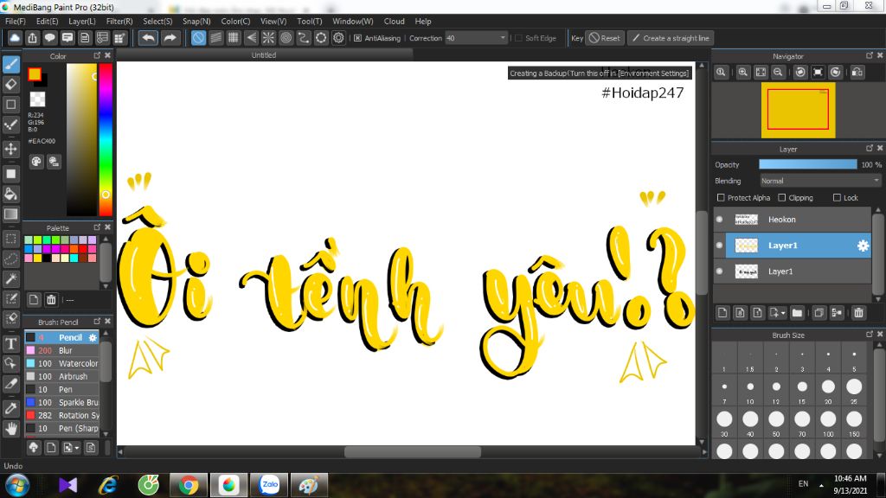Image resolution: width=886 pixels, height=498 pixels.
Task: Undock the Navigator panel
Action: (870, 55)
